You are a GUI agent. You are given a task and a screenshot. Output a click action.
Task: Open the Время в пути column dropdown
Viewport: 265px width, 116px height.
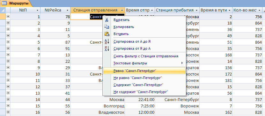(x=229, y=10)
